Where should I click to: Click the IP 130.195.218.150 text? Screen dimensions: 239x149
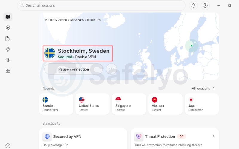[x=56, y=20]
